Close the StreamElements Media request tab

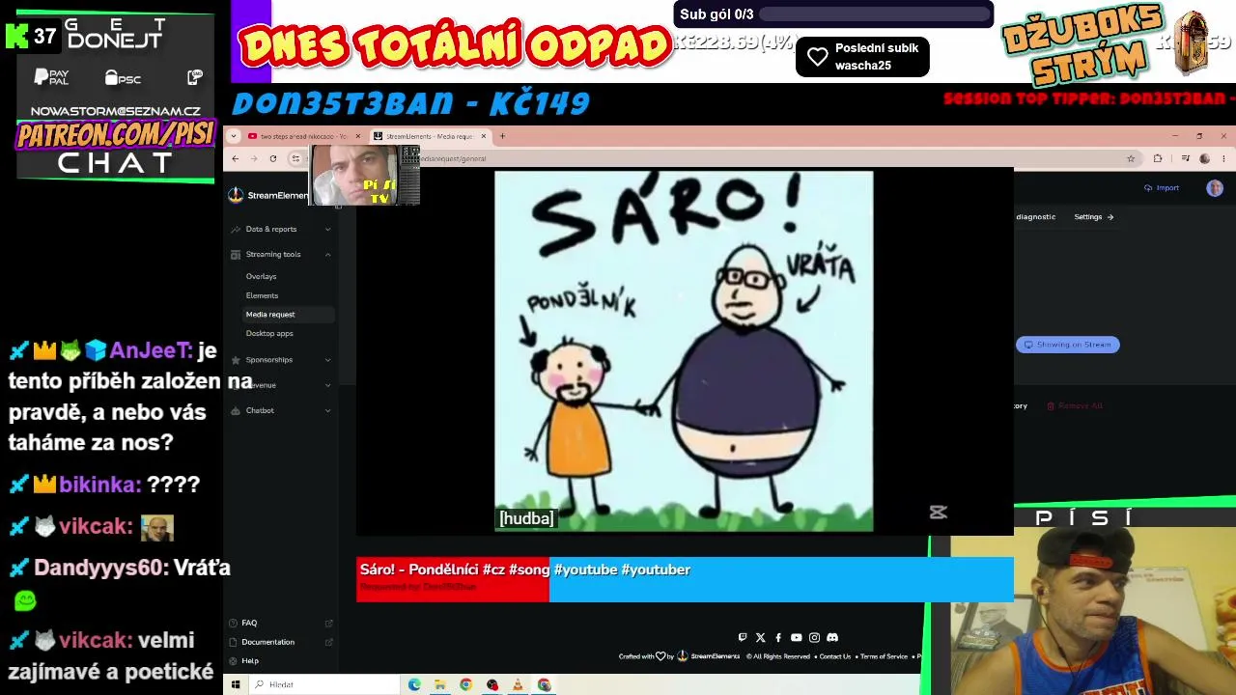pos(484,136)
